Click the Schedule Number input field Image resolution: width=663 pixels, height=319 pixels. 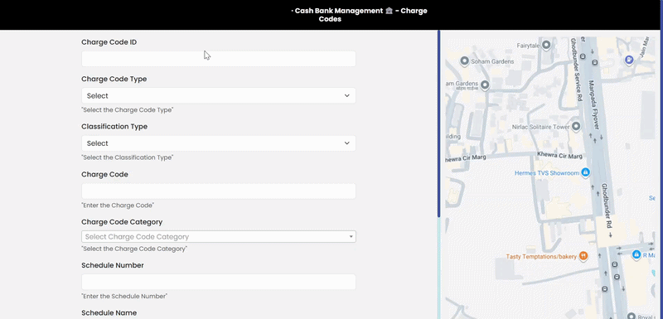(219, 282)
